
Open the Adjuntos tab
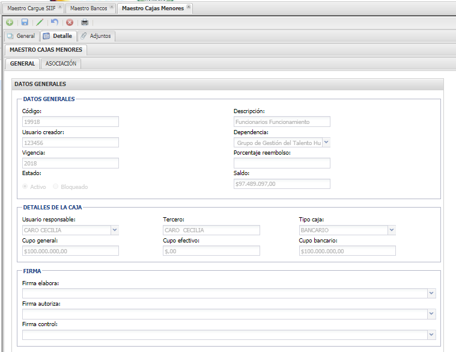[96, 36]
